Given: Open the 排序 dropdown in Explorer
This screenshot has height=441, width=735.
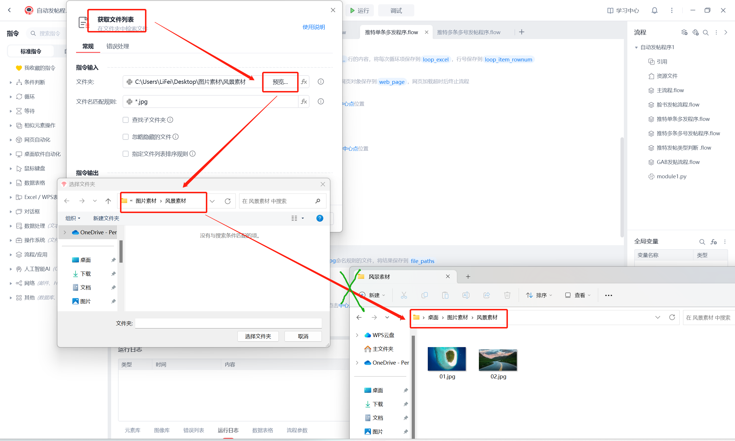Looking at the screenshot, I should coord(539,295).
